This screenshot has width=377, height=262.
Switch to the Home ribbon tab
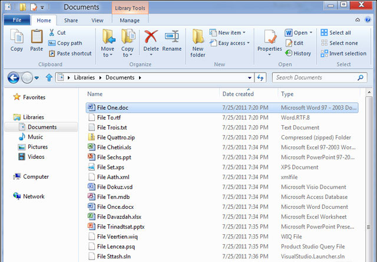pyautogui.click(x=44, y=21)
